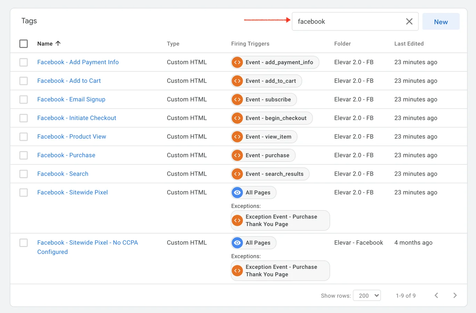
Task: Check the Facebook - Sitewide Pixel row
Action: [24, 193]
